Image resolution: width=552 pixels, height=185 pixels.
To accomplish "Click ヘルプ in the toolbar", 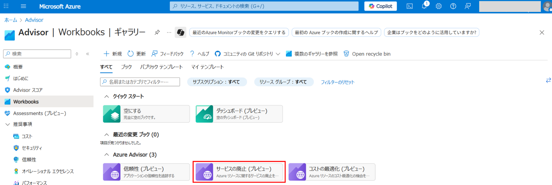I will point(199,54).
